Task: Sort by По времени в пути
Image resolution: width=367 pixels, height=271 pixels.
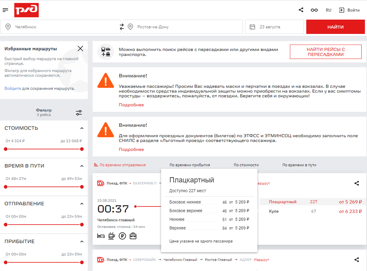Action: pos(299,165)
